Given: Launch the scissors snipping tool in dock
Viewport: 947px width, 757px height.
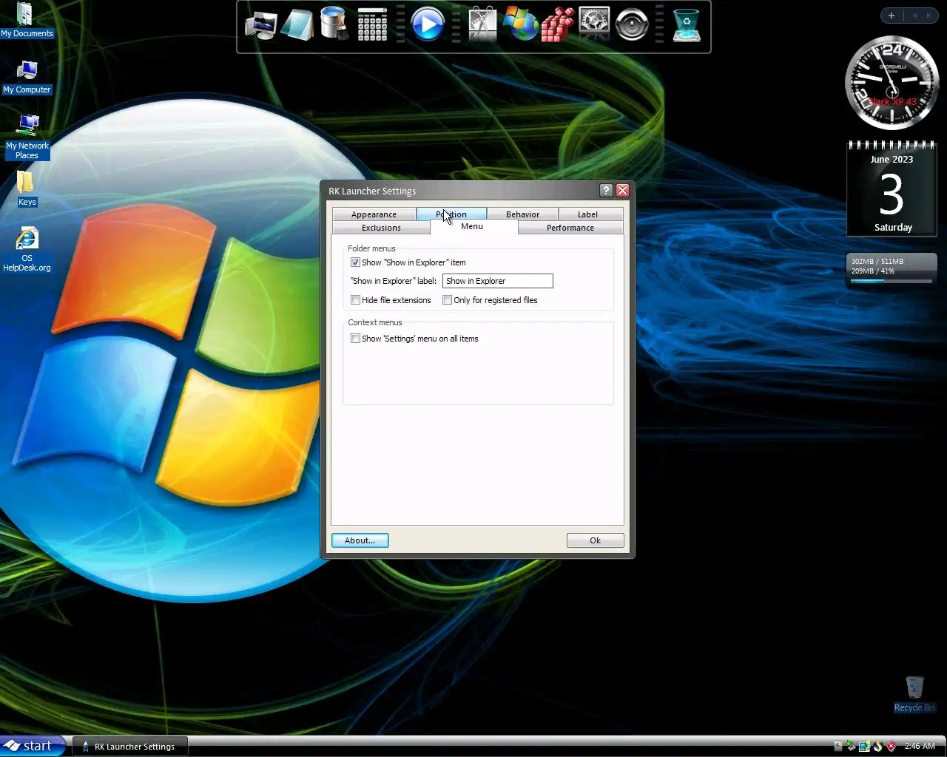Looking at the screenshot, I should pos(482,24).
